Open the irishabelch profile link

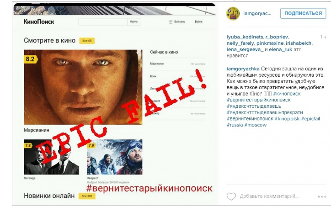pos(299,43)
